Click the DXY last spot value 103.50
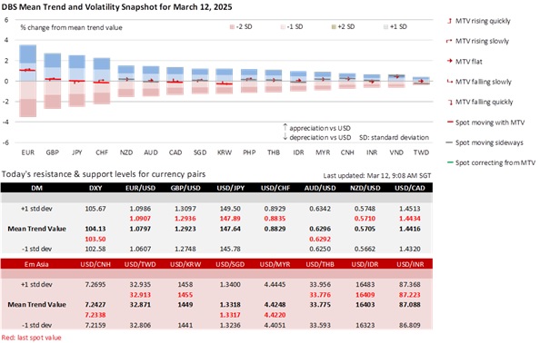550x343 pixels. coord(95,239)
